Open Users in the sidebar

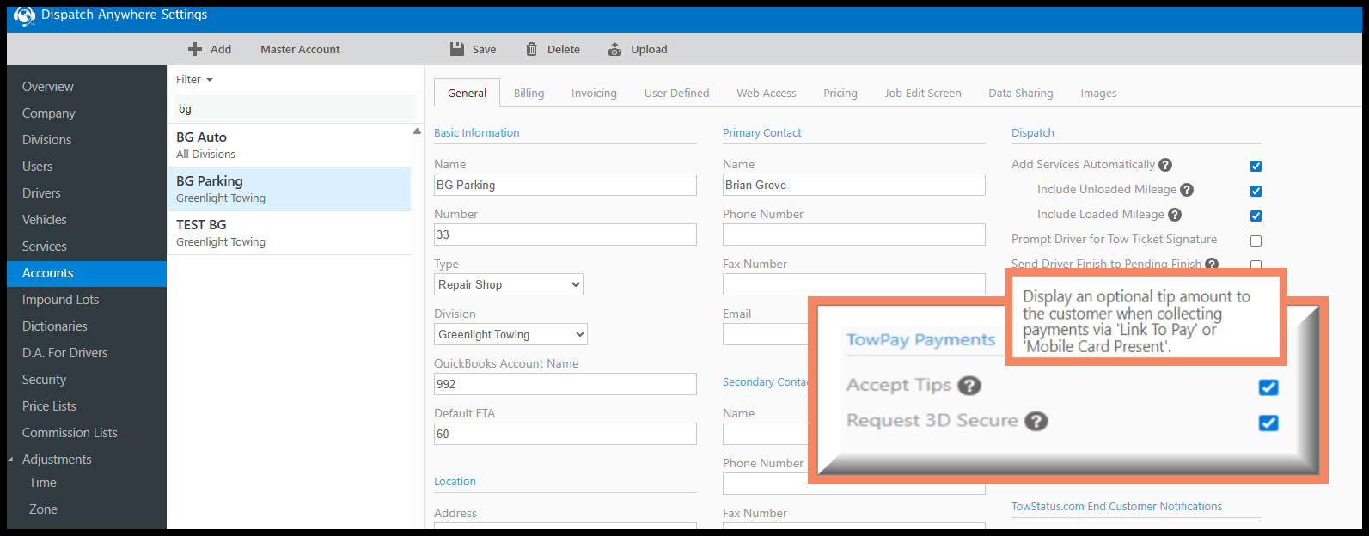[x=87, y=167]
